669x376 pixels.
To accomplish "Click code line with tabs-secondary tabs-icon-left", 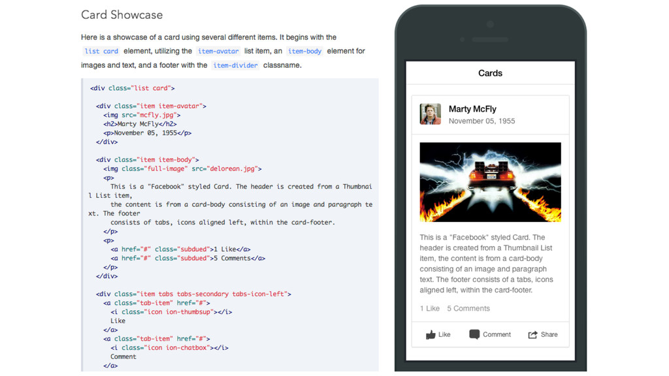I will click(x=193, y=294).
